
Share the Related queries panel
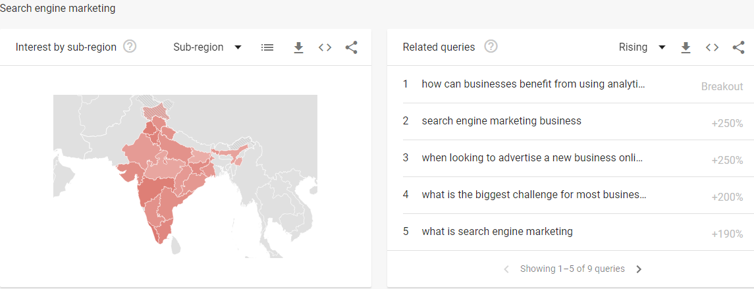[x=739, y=47]
